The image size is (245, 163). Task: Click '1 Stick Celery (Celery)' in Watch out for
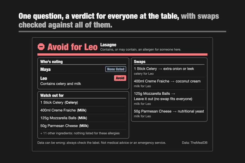[59, 103]
